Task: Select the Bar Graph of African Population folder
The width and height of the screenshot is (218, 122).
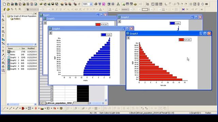Action: (22, 16)
